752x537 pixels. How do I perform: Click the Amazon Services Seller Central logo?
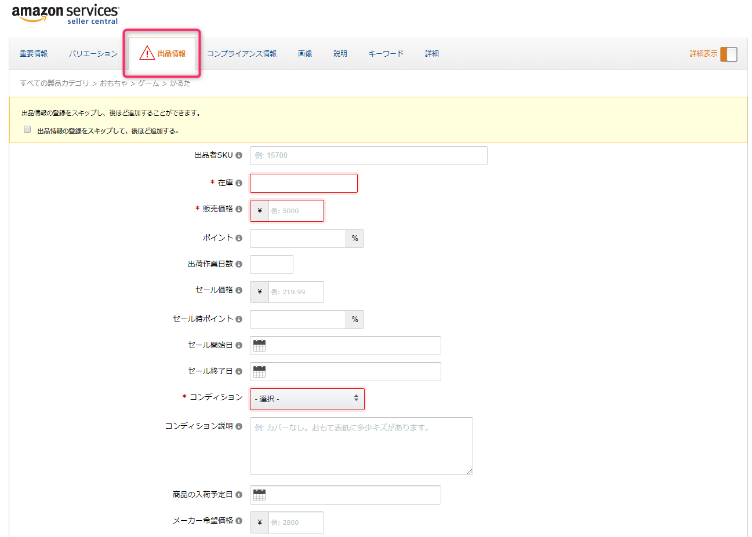[x=65, y=14]
